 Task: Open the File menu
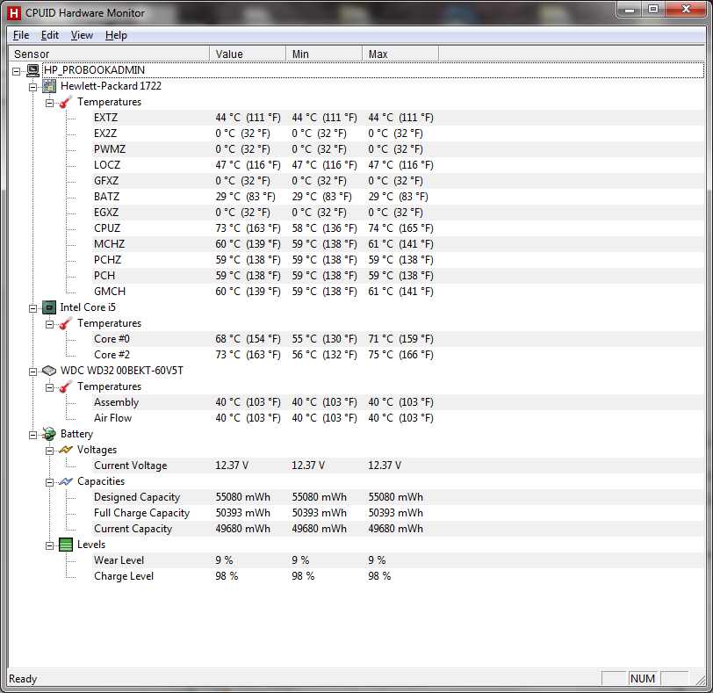point(21,35)
